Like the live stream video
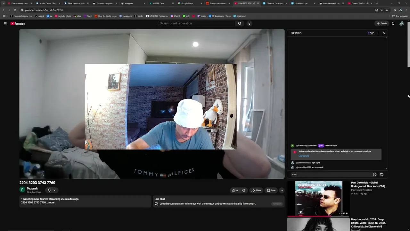 [235, 190]
